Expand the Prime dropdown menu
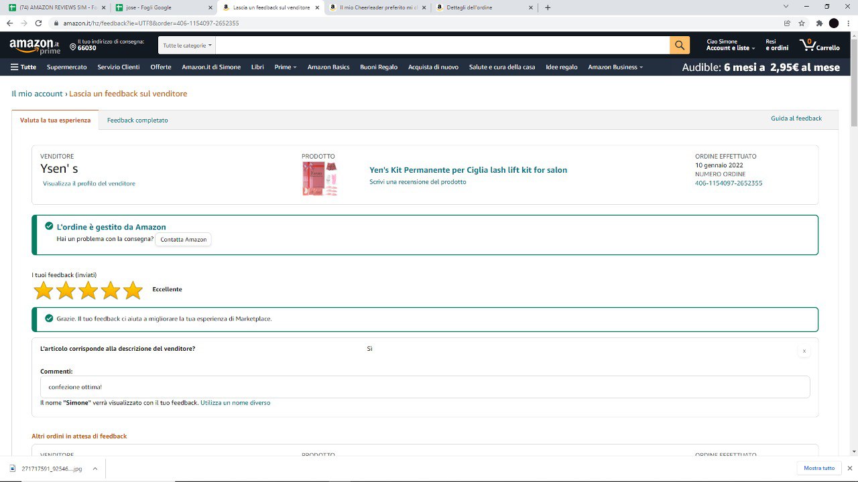The width and height of the screenshot is (858, 482). [x=286, y=67]
